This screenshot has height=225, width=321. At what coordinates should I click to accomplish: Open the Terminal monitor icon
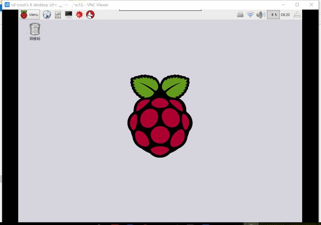coord(69,15)
